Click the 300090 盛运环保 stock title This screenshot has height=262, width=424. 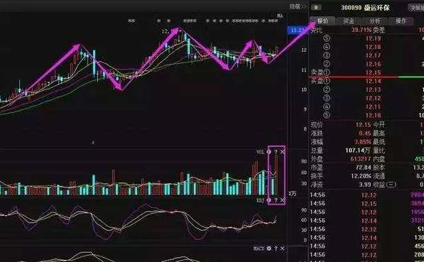(x=365, y=8)
